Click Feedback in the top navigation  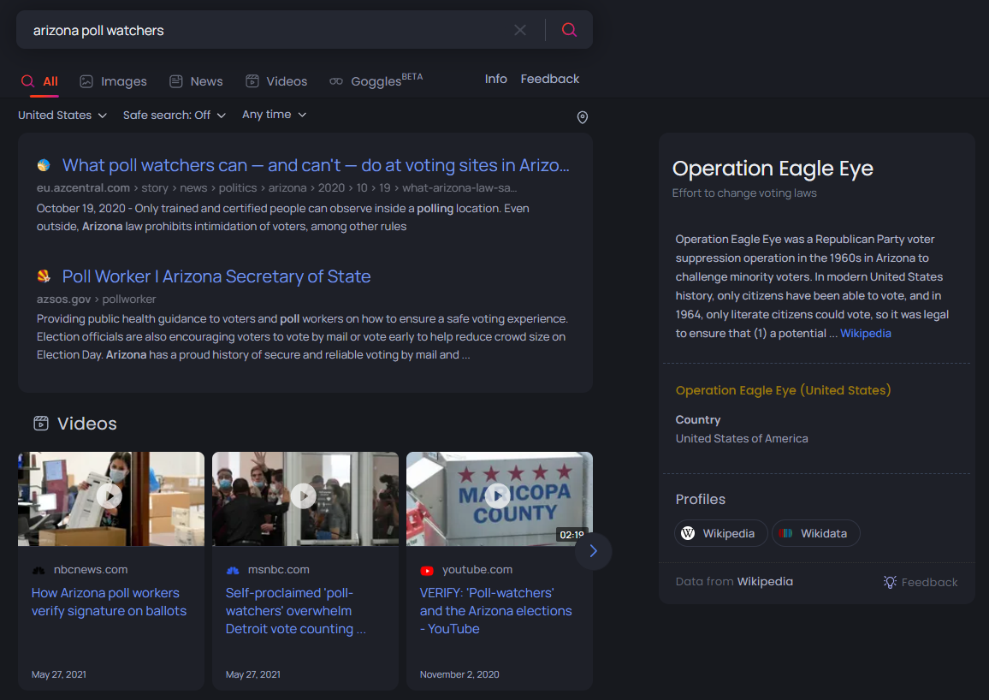[x=549, y=79]
